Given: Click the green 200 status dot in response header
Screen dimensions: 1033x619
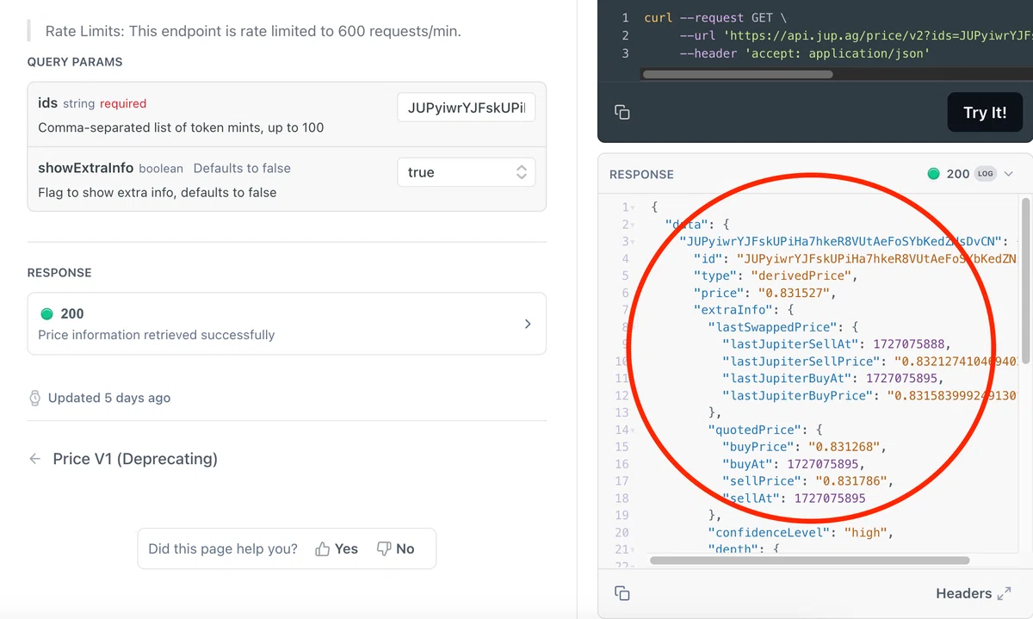Looking at the screenshot, I should (933, 174).
